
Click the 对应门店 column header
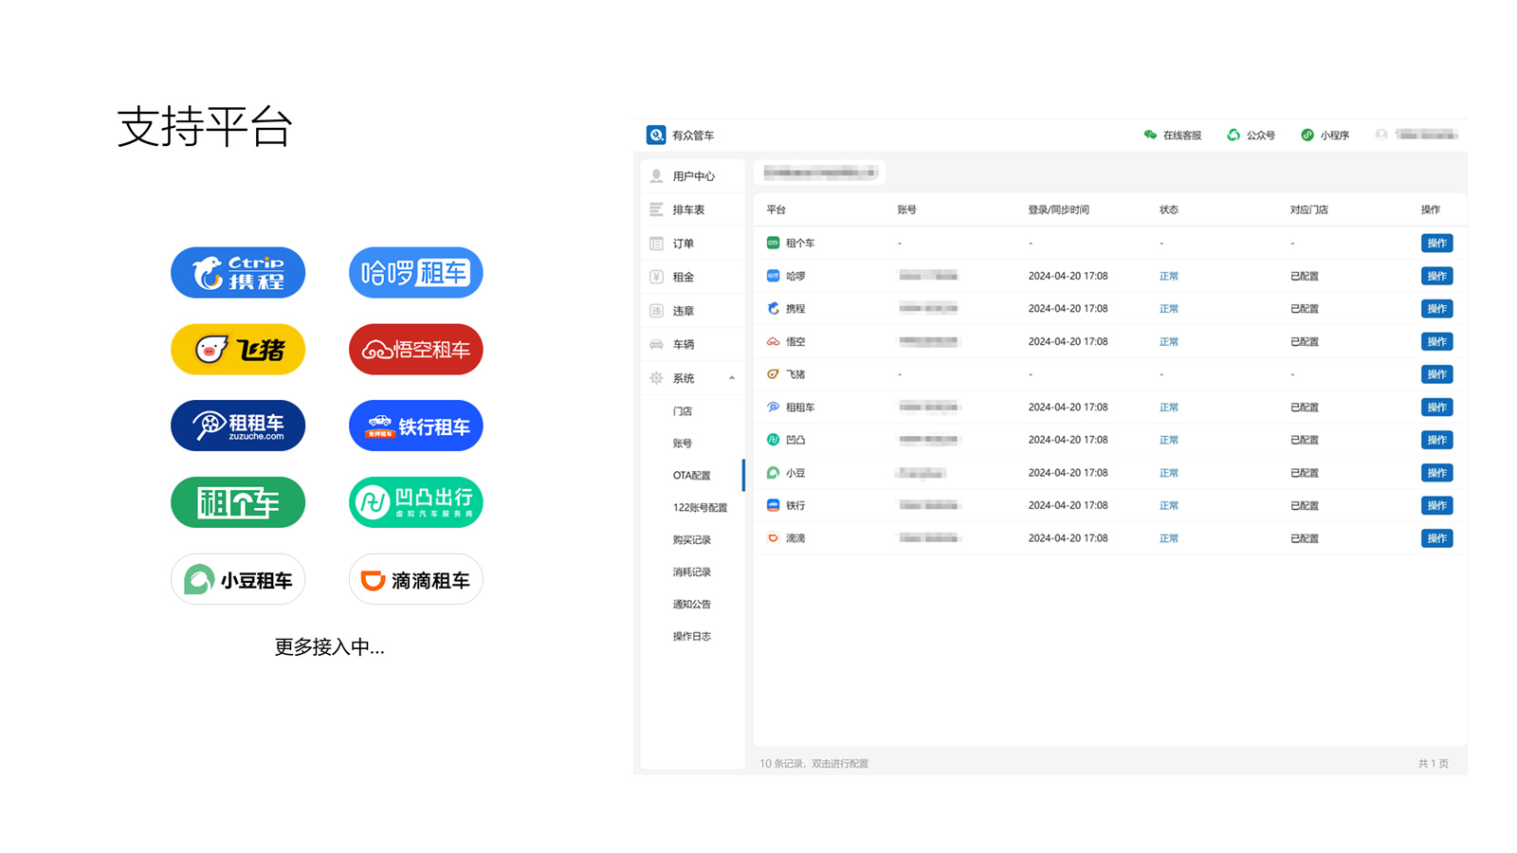pyautogui.click(x=1308, y=210)
